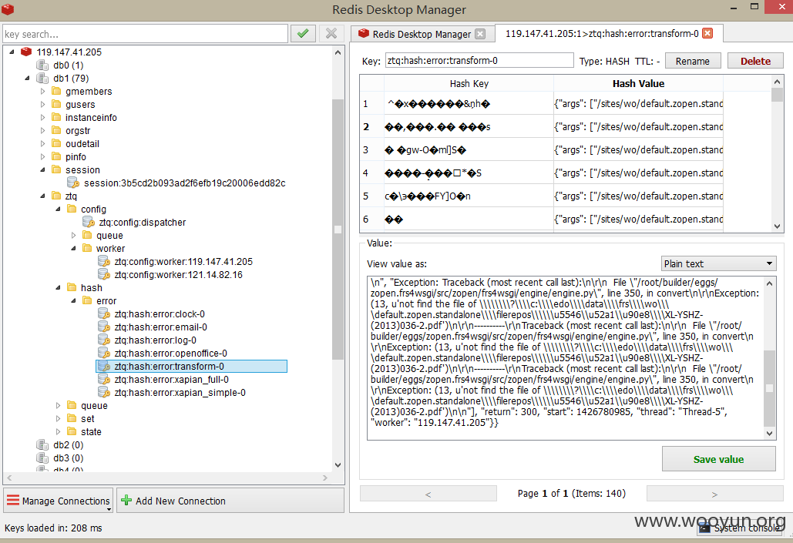Click the Rename button
793x543 pixels.
[x=692, y=61]
